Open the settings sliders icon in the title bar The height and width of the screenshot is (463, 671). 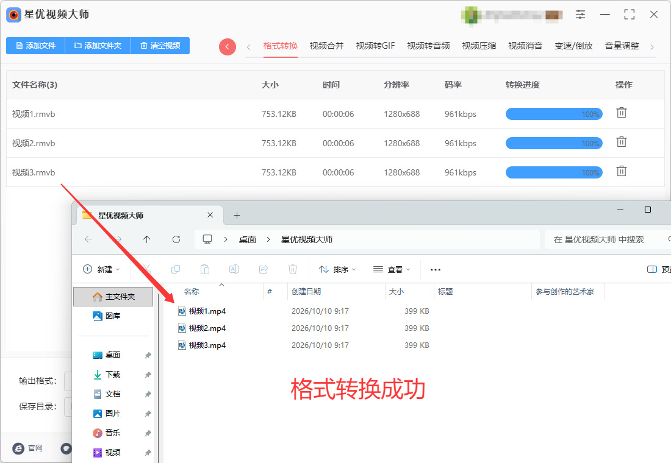point(580,15)
